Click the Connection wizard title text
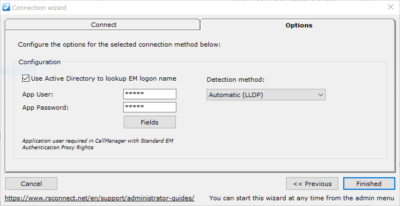 click(39, 7)
